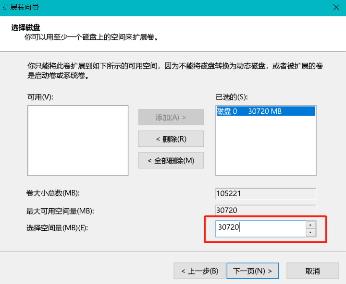Click the 可用(V) empty list box
This screenshot has height=284, width=346.
pyautogui.click(x=78, y=141)
